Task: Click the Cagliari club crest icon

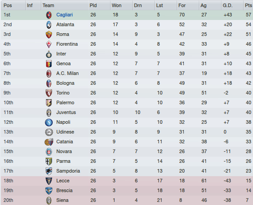Action: tap(49, 15)
